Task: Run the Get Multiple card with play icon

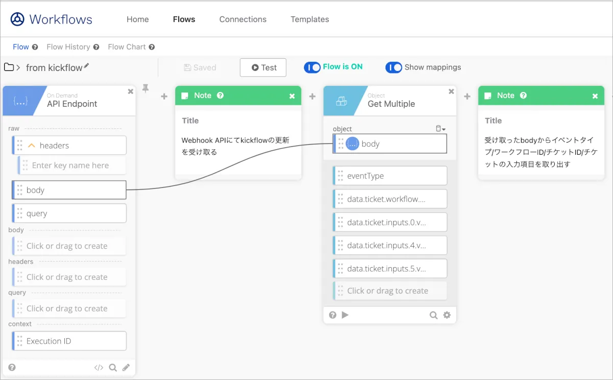Action: click(345, 315)
